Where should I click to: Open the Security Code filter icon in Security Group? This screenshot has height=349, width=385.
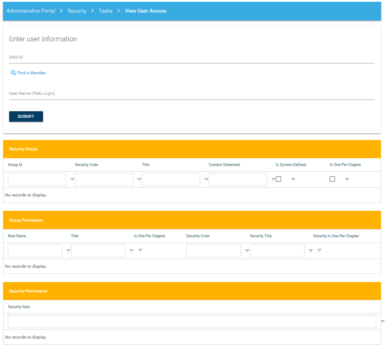point(140,179)
